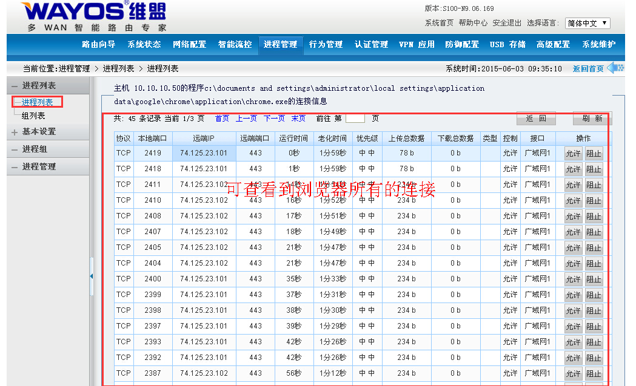Focus the page number input field
636x386 pixels.
tap(355, 119)
